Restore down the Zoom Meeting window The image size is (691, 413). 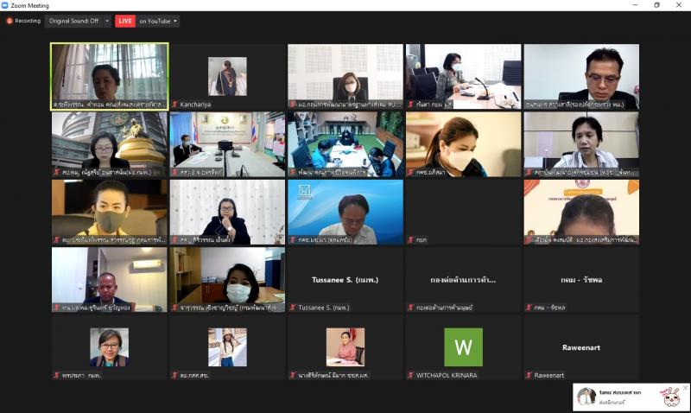[656, 5]
